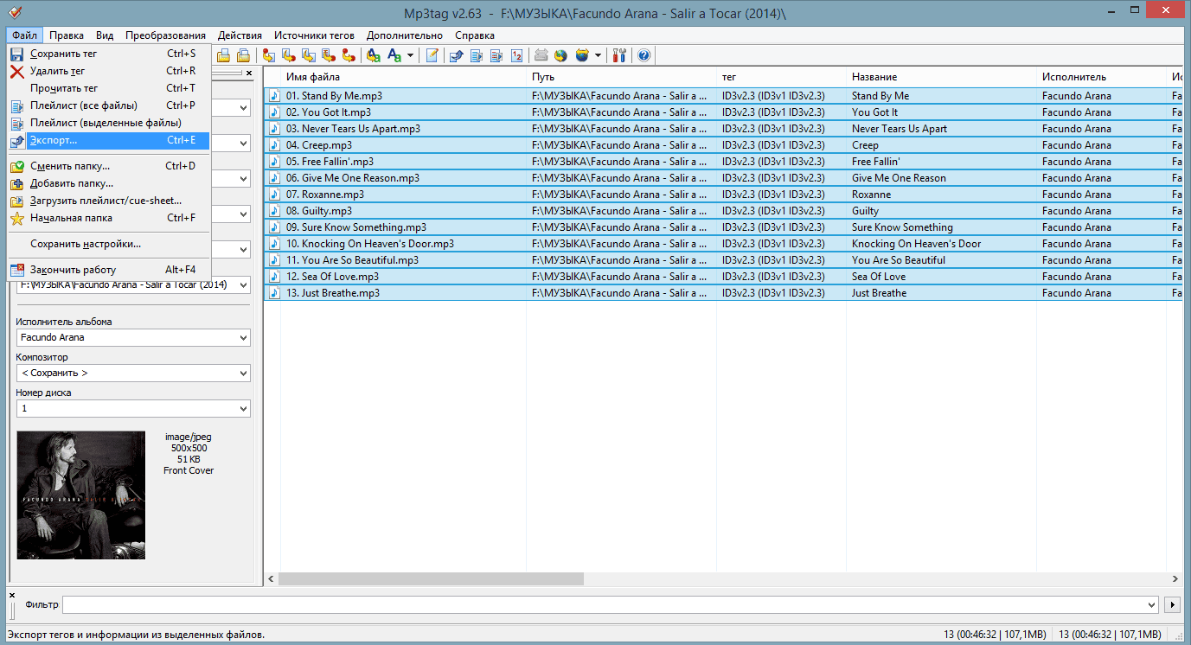Screen dimensions: 1191x645
Task: Open the Композитор combo box
Action: click(x=243, y=374)
